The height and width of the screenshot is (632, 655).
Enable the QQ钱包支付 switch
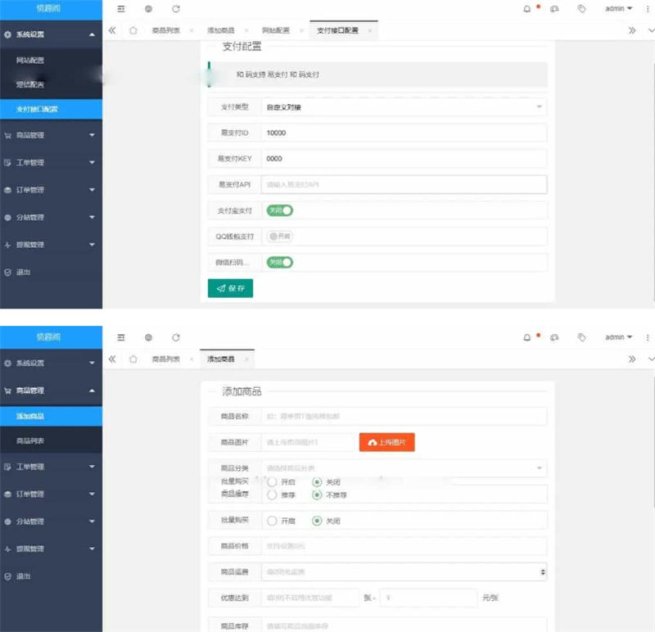point(280,237)
